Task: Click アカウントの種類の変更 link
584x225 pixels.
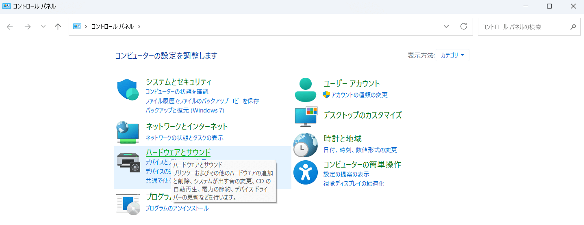Action: click(x=359, y=95)
